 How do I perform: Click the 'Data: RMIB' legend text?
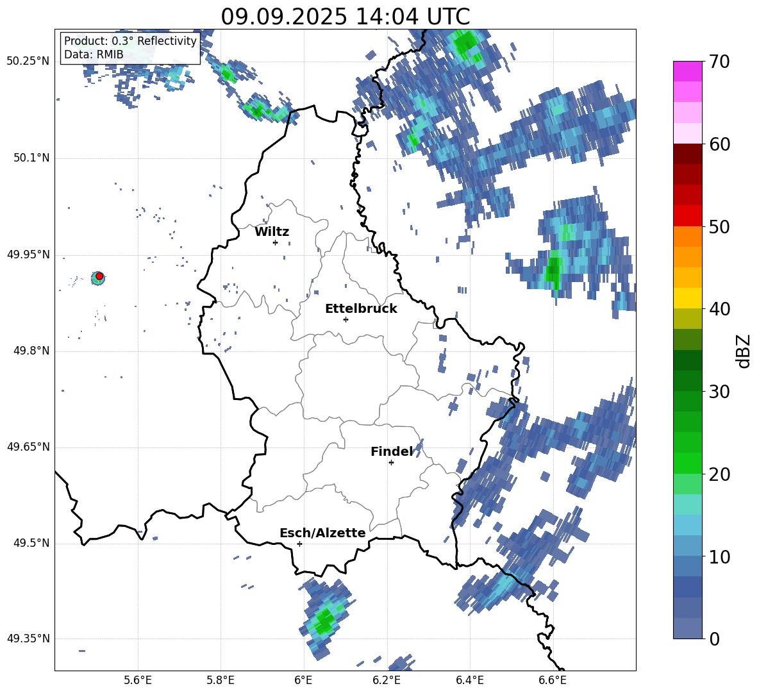click(x=94, y=54)
